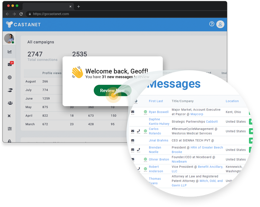Open the help question mark icon in header

[212, 24]
